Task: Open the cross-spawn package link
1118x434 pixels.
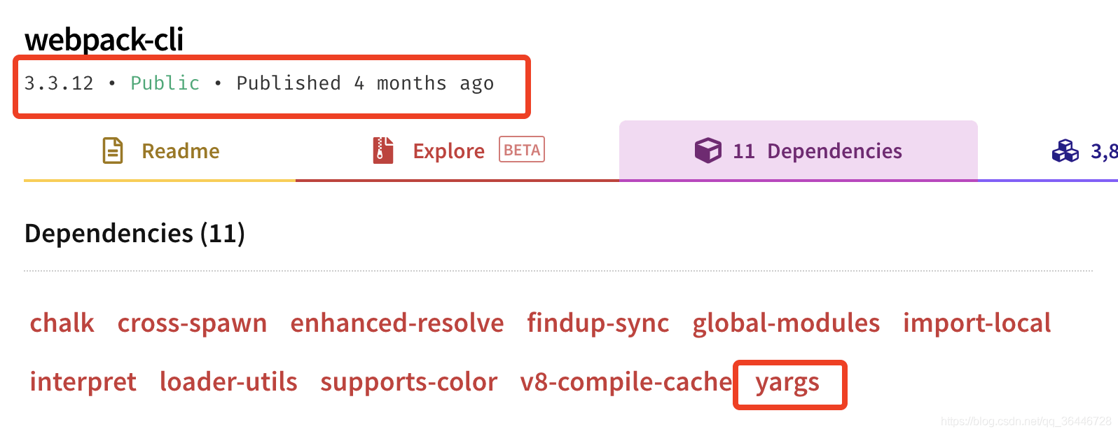Action: [192, 324]
